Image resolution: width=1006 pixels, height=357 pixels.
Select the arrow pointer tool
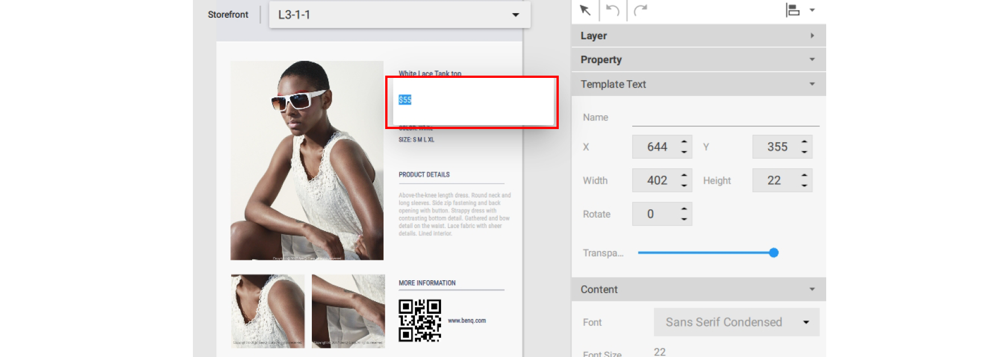pyautogui.click(x=585, y=10)
